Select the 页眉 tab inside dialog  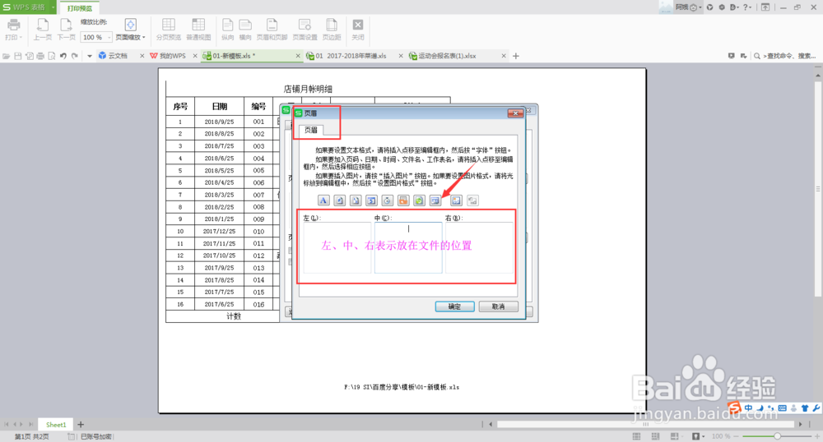point(311,130)
